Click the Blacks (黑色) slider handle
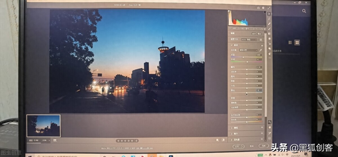 247,93
